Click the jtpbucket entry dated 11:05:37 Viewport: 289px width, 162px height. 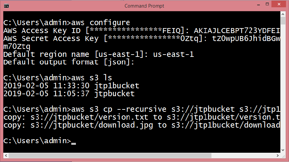point(114,94)
